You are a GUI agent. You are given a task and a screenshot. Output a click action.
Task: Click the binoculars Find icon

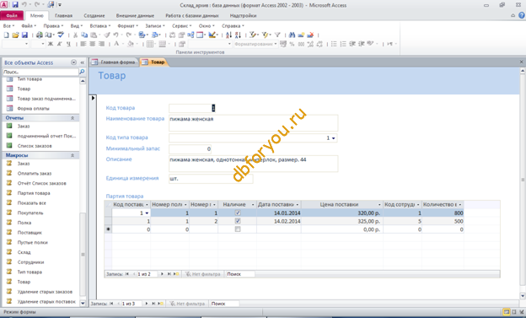pyautogui.click(x=292, y=35)
